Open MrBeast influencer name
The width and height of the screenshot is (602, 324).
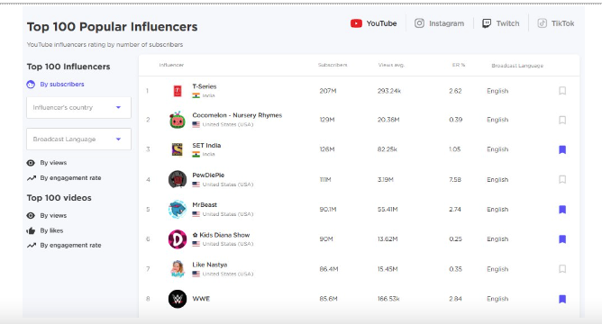(205, 205)
